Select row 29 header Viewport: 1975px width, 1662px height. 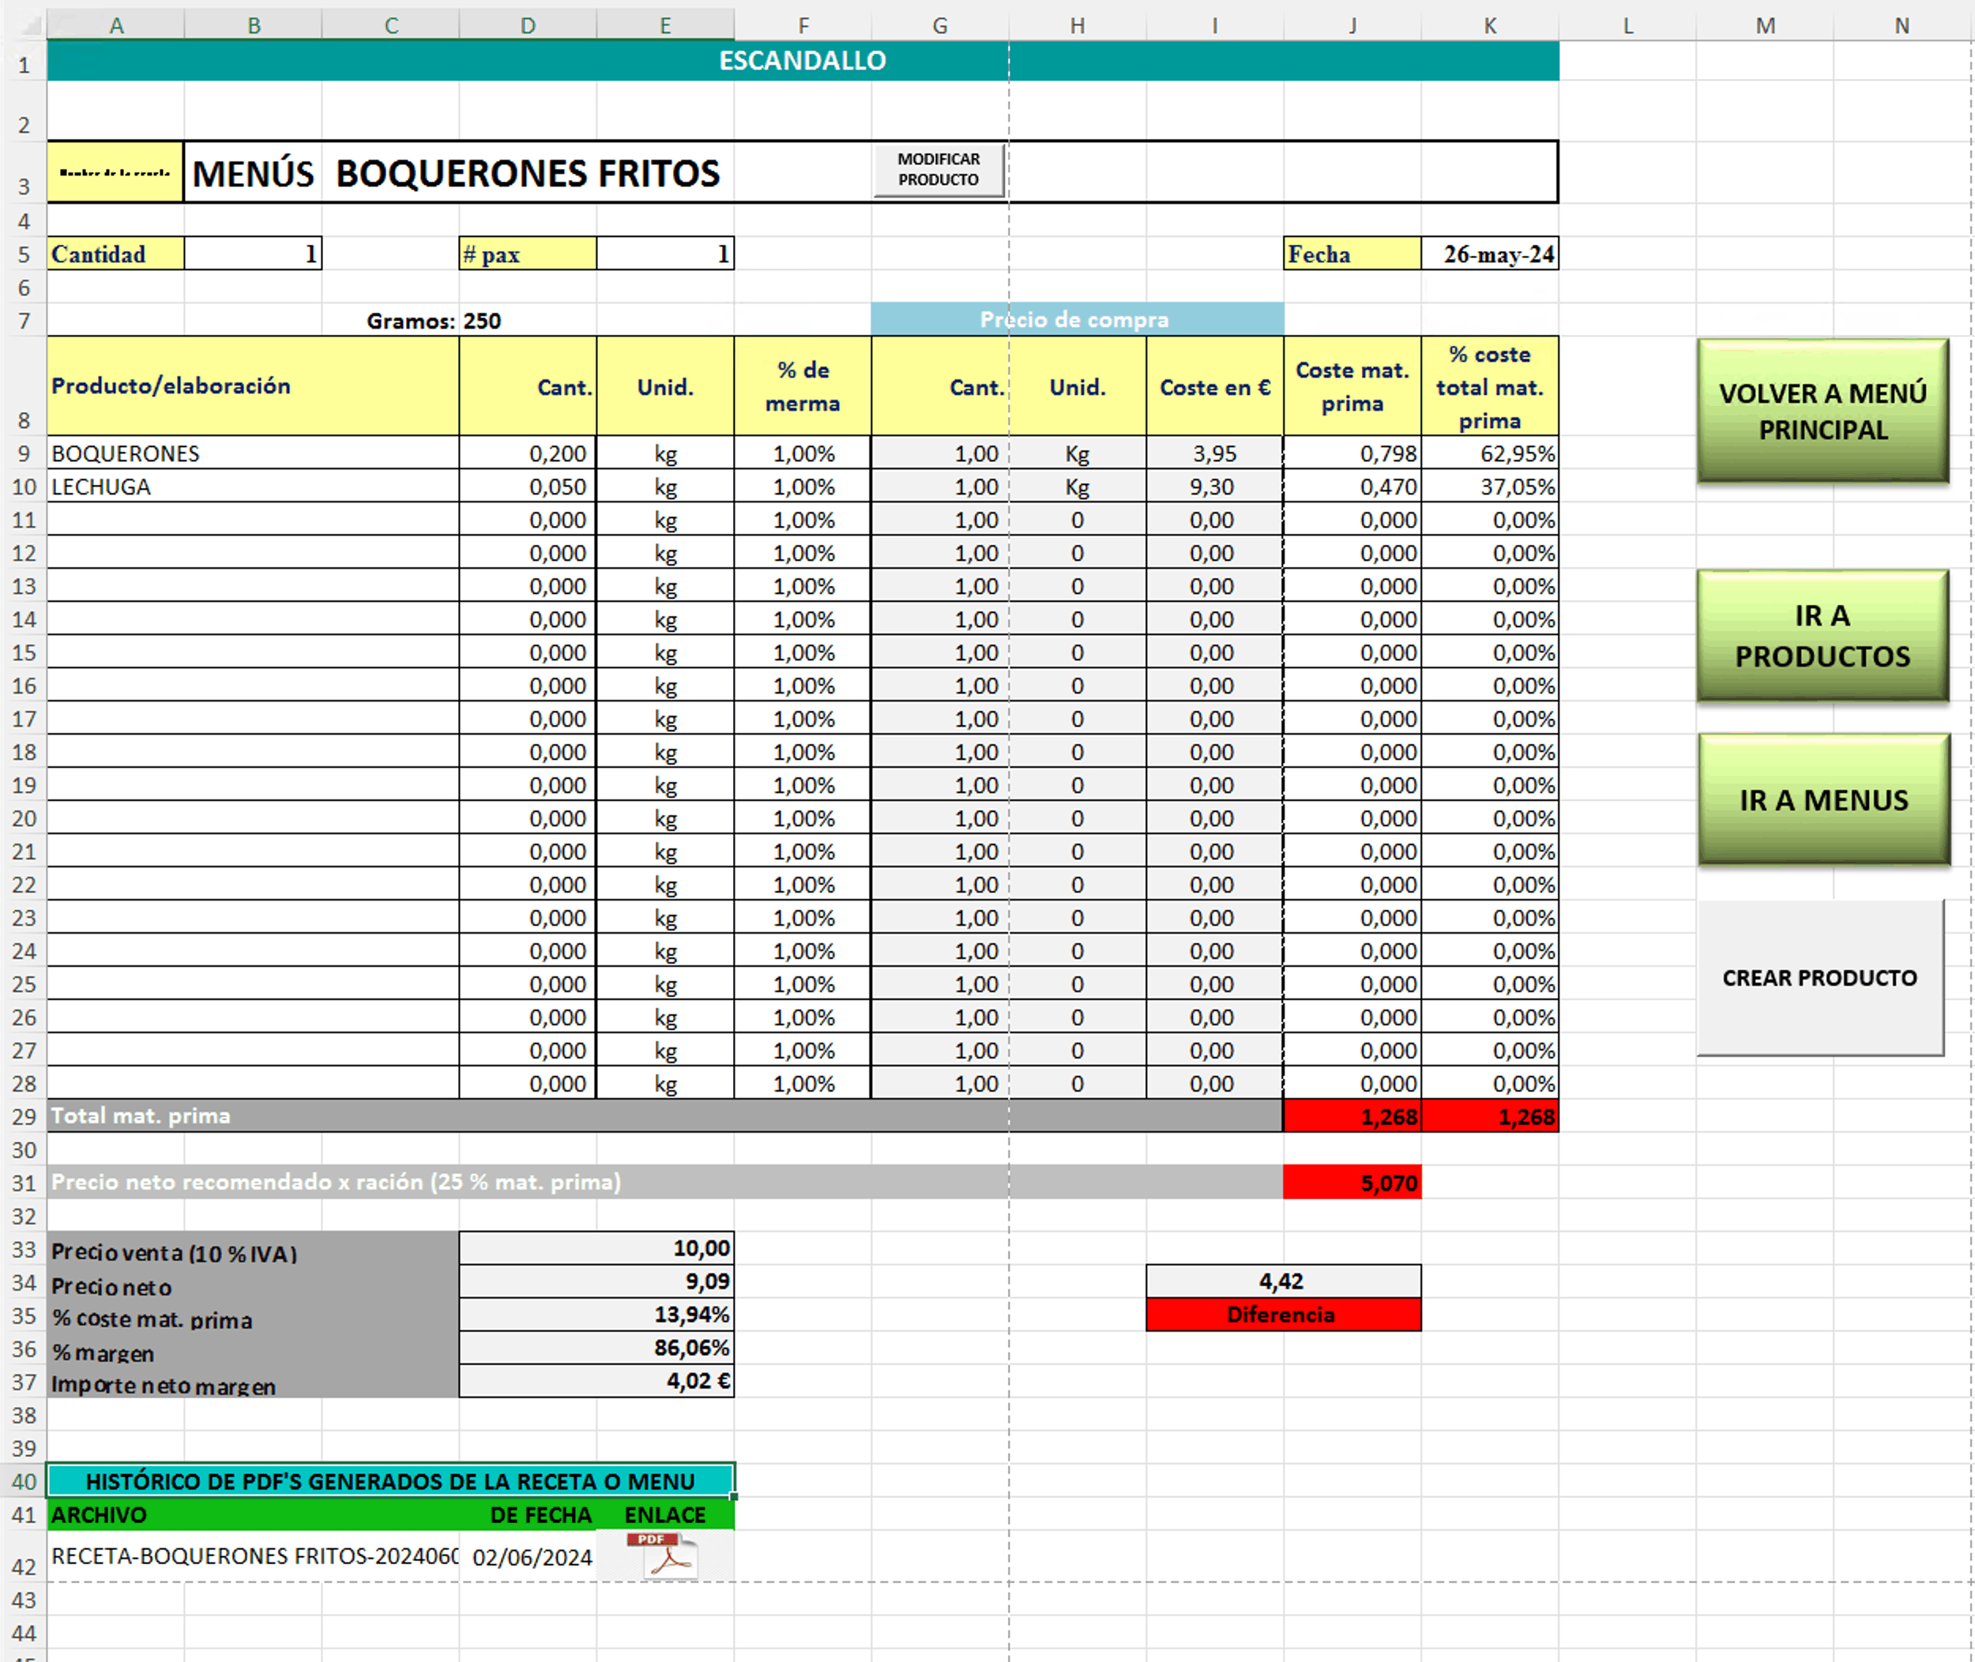pos(24,1116)
